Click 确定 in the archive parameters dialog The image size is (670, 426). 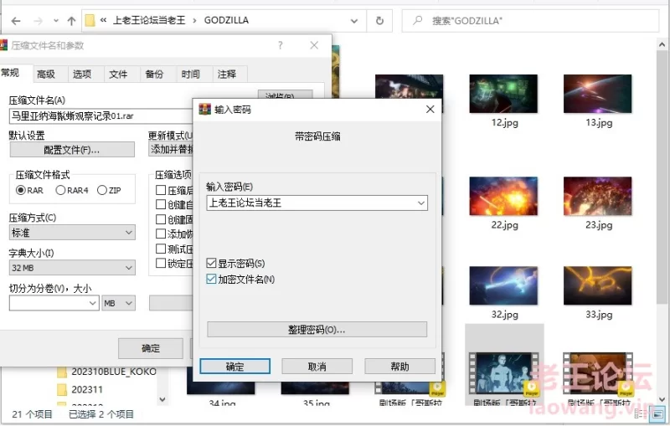(x=151, y=348)
